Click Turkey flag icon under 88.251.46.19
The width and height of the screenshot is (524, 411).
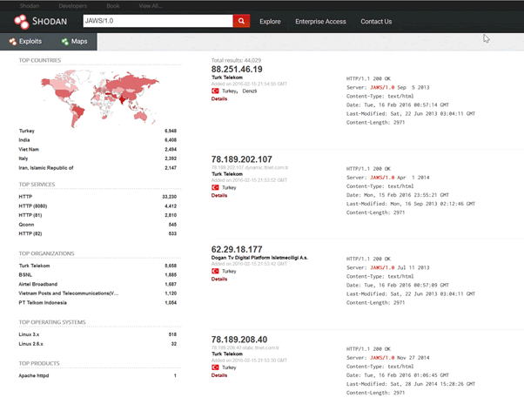coord(216,91)
